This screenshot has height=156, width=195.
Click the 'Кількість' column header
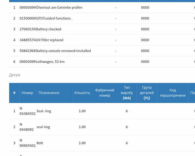click(82, 93)
